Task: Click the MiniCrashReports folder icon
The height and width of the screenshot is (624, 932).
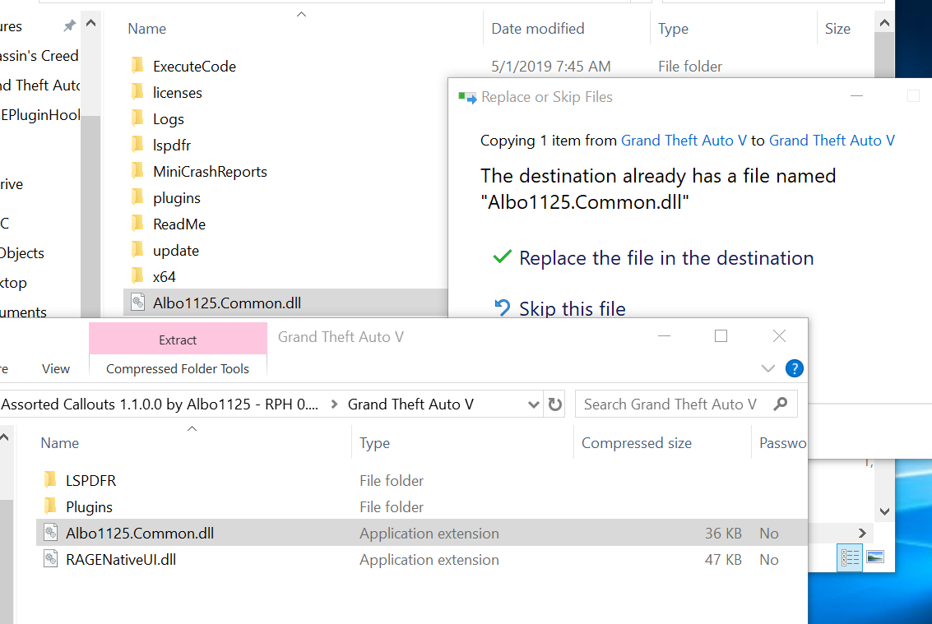Action: 137,170
